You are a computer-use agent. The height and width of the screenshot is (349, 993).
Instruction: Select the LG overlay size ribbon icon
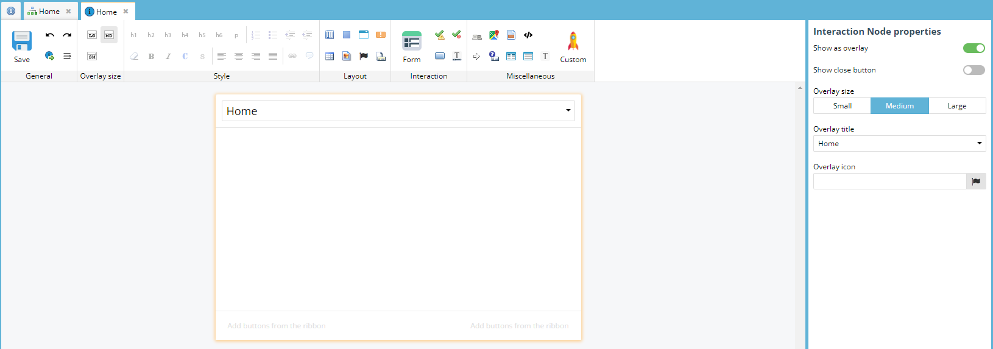coord(92,35)
